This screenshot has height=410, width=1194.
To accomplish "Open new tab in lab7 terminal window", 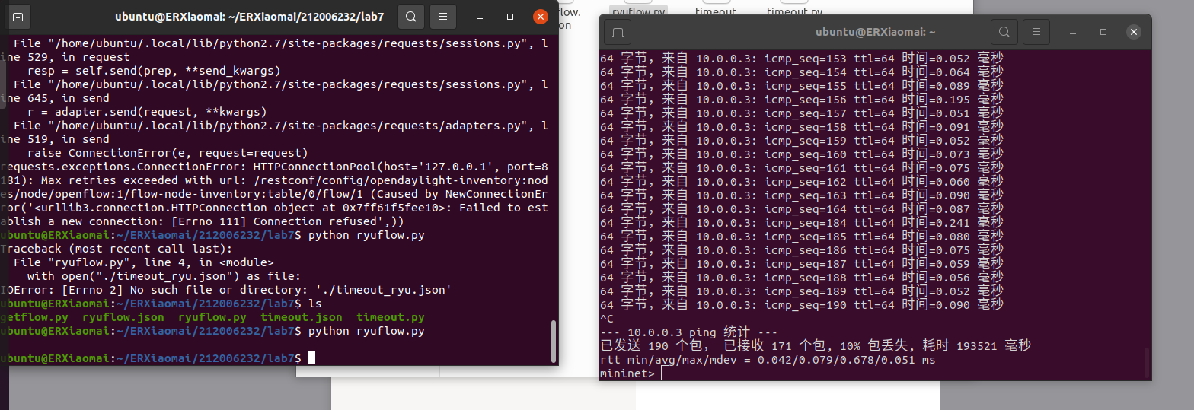I will pos(18,16).
